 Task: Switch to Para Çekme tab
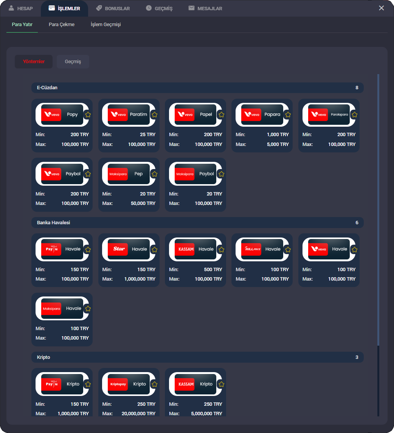(x=62, y=25)
